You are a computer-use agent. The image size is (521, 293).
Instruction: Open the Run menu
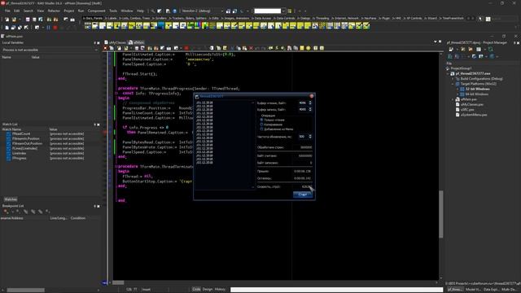[x=81, y=11]
